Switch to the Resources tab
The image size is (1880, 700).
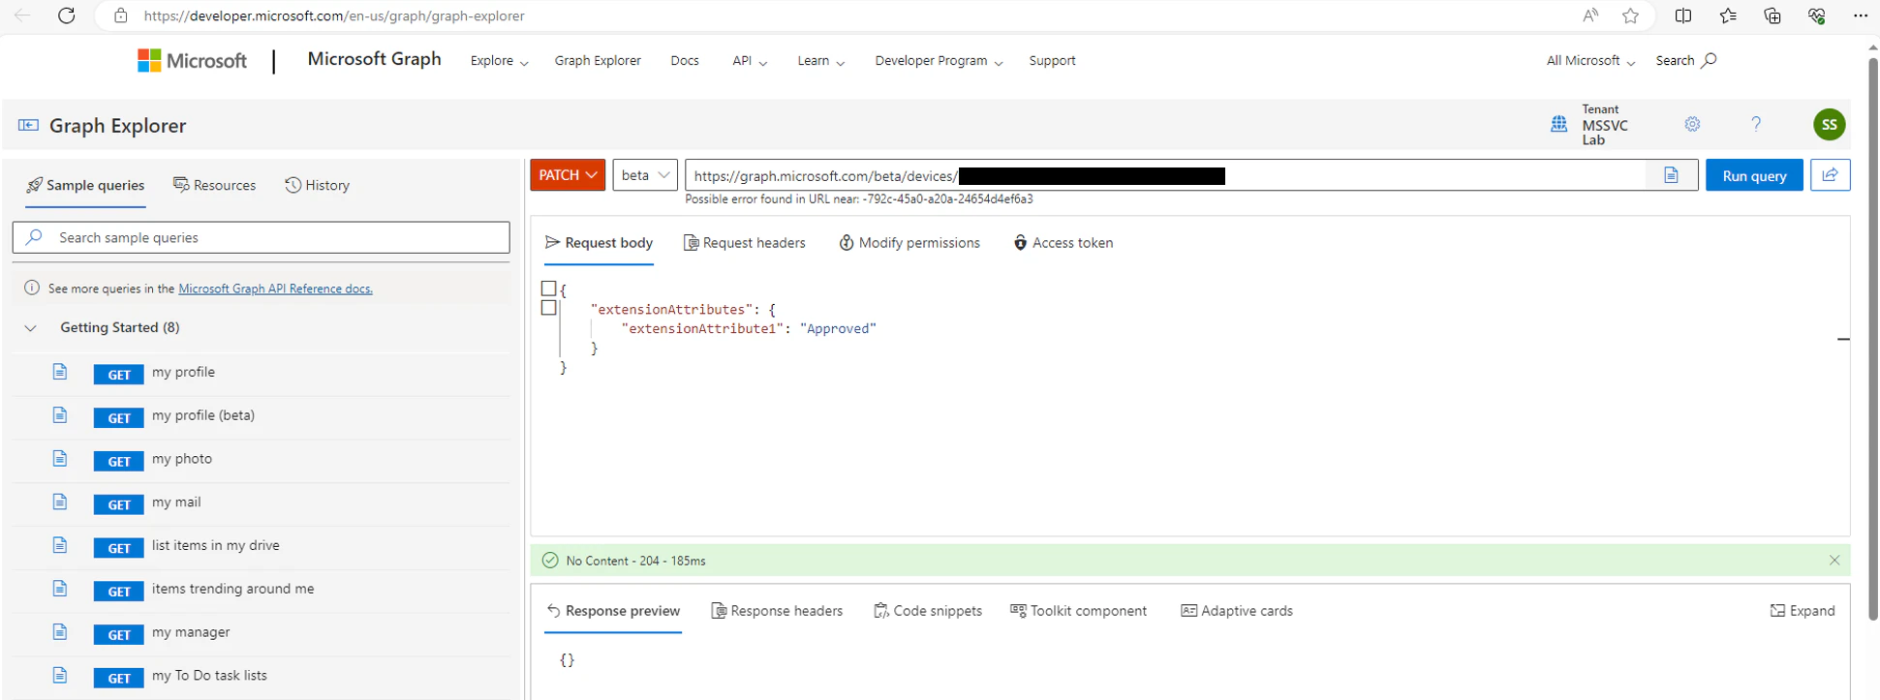[214, 185]
